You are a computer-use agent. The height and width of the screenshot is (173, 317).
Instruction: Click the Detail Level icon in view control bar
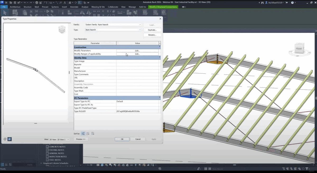point(98,165)
